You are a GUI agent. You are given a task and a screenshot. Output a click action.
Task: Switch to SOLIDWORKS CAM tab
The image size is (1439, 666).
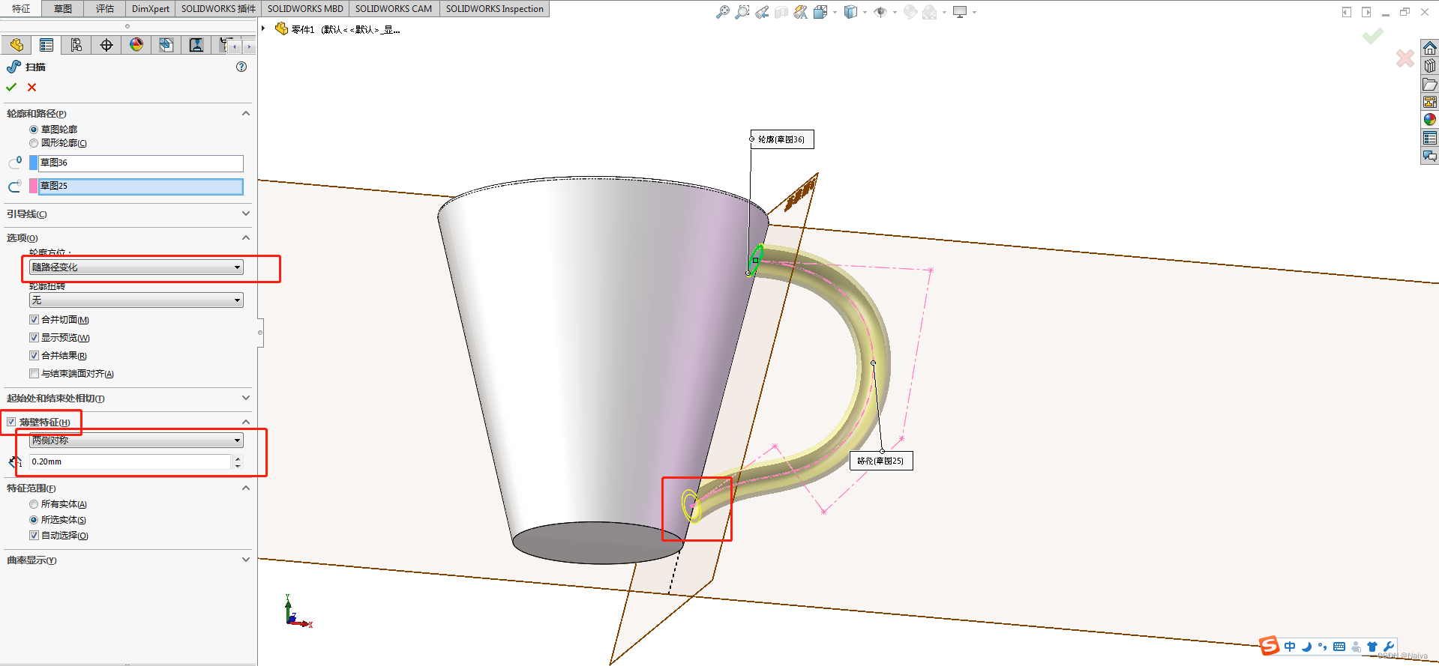(x=394, y=9)
